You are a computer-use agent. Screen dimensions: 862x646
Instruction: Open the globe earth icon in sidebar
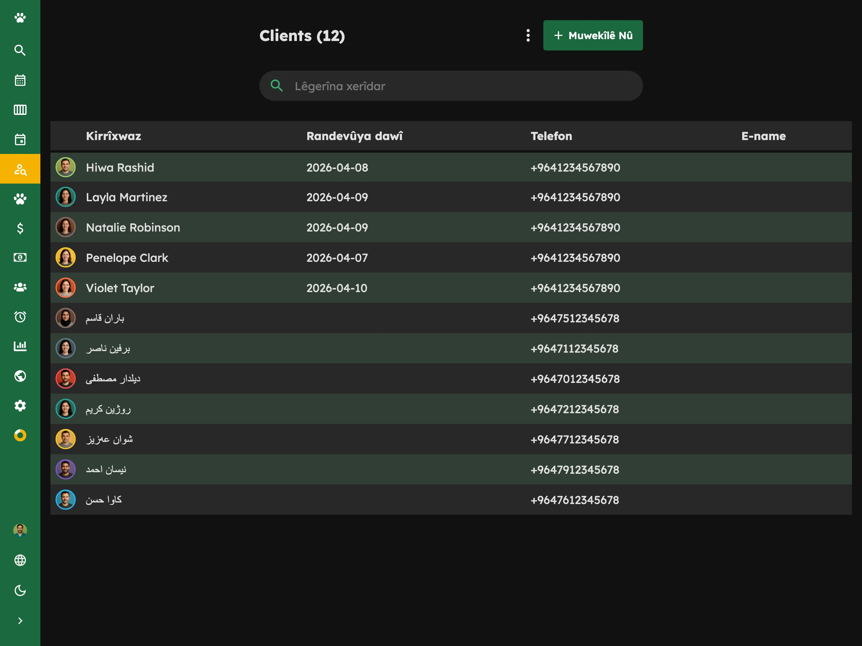coord(20,376)
